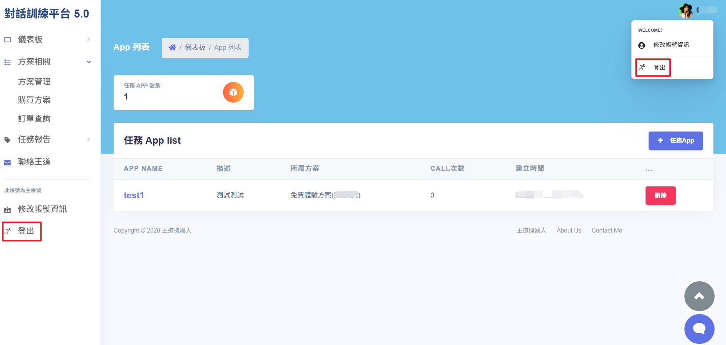Expand the 任務報告 sidebar chevron
Viewport: 726px width, 345px height.
click(89, 140)
